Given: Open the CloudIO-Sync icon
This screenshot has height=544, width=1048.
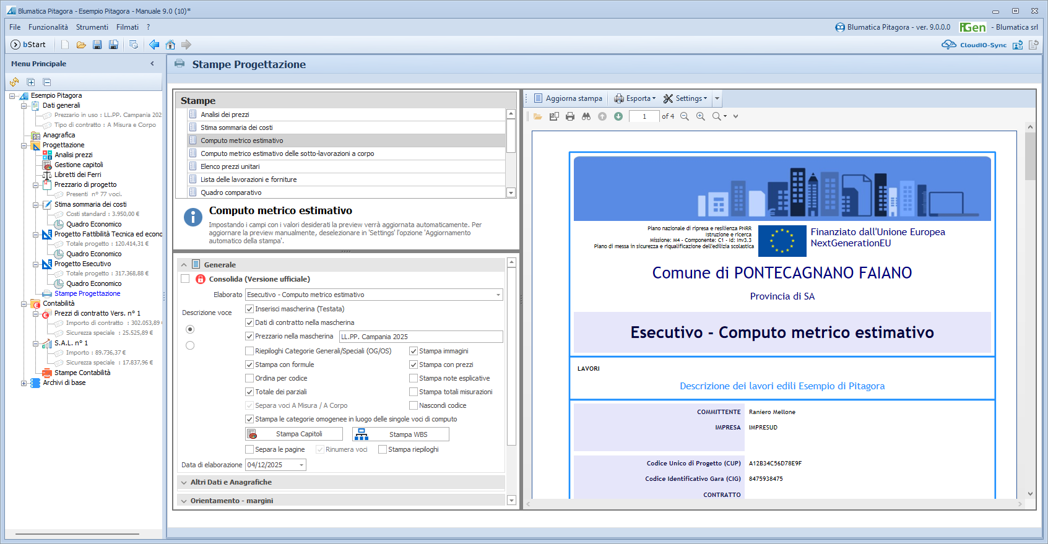Looking at the screenshot, I should [x=949, y=45].
